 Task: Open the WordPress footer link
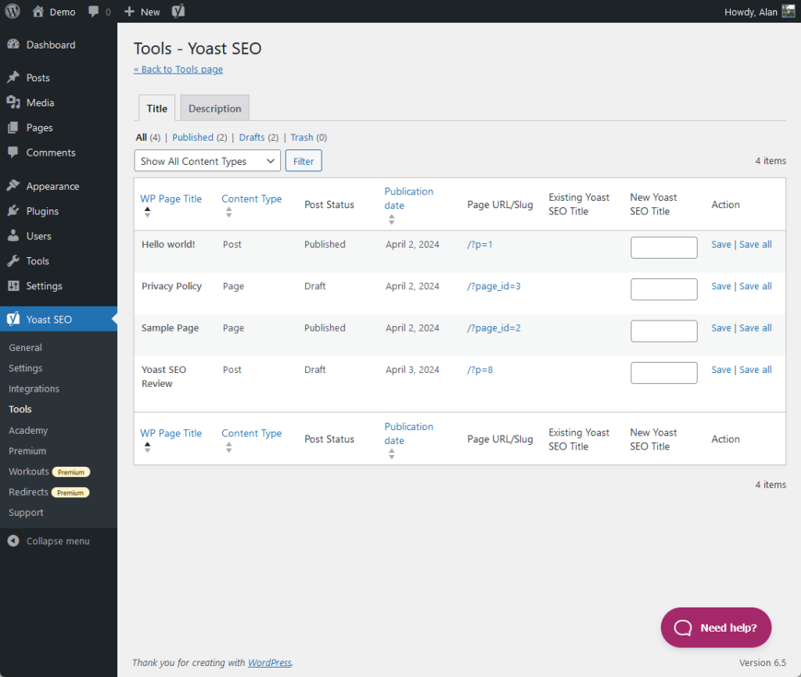click(270, 662)
